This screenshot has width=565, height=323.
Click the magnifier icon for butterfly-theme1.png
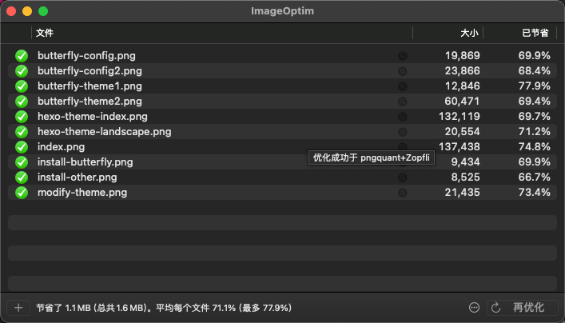point(403,86)
